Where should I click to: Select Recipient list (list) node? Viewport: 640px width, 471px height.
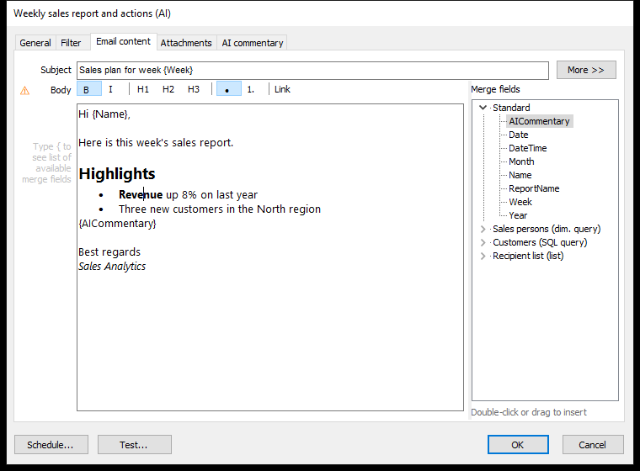pos(528,256)
